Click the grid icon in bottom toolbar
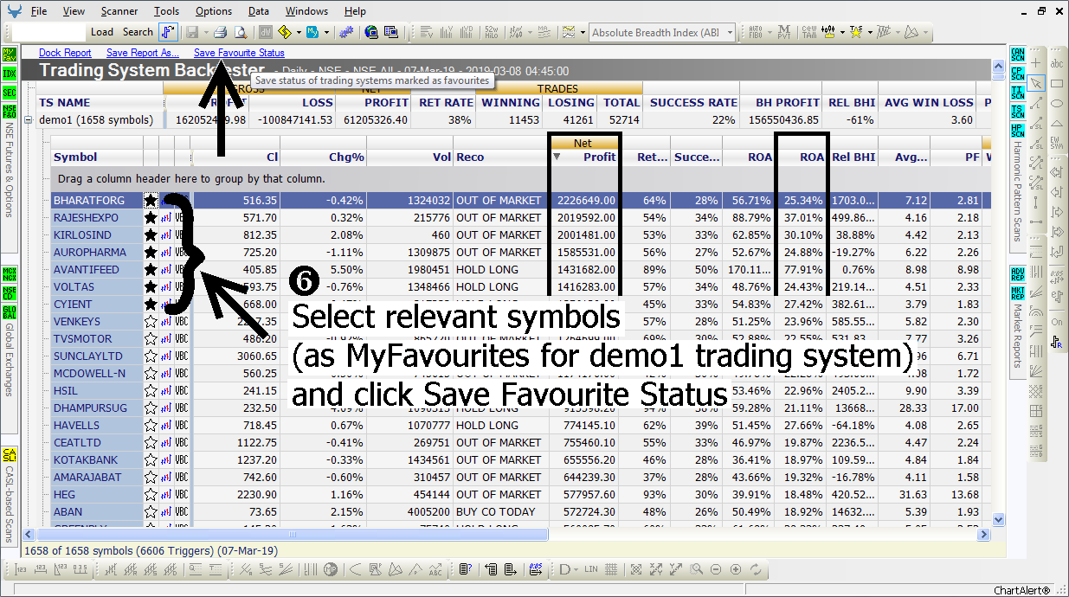The height and width of the screenshot is (597, 1069). 612,569
